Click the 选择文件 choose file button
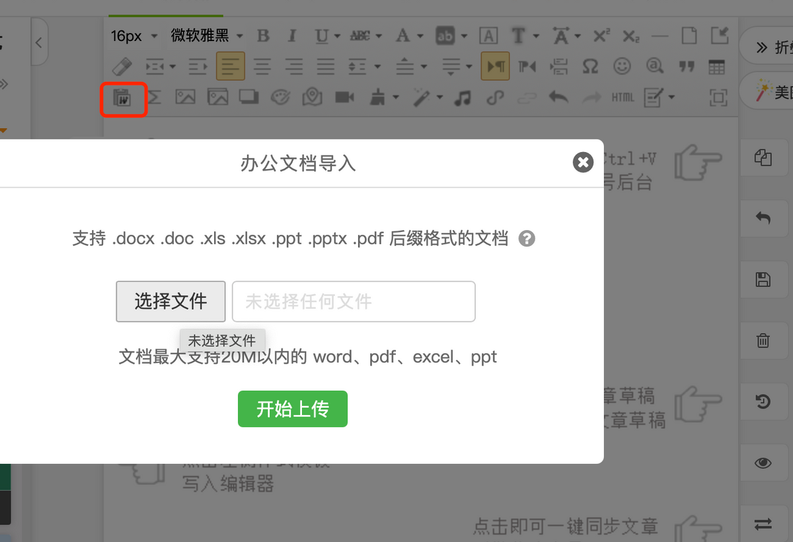The width and height of the screenshot is (793, 542). tap(170, 301)
